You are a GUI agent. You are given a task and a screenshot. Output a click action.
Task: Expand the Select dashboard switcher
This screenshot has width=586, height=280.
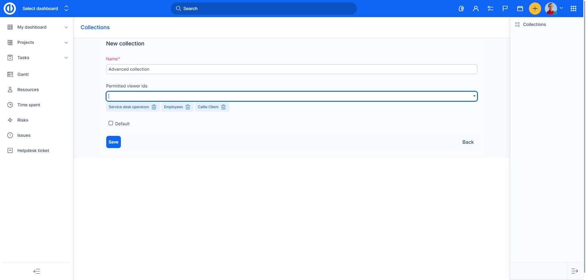pos(66,9)
